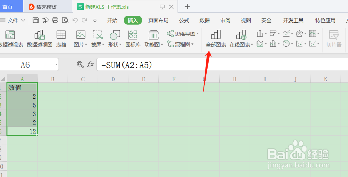Select the 插入 ribbon tab
Image resolution: width=348 pixels, height=177 pixels.
[133, 21]
